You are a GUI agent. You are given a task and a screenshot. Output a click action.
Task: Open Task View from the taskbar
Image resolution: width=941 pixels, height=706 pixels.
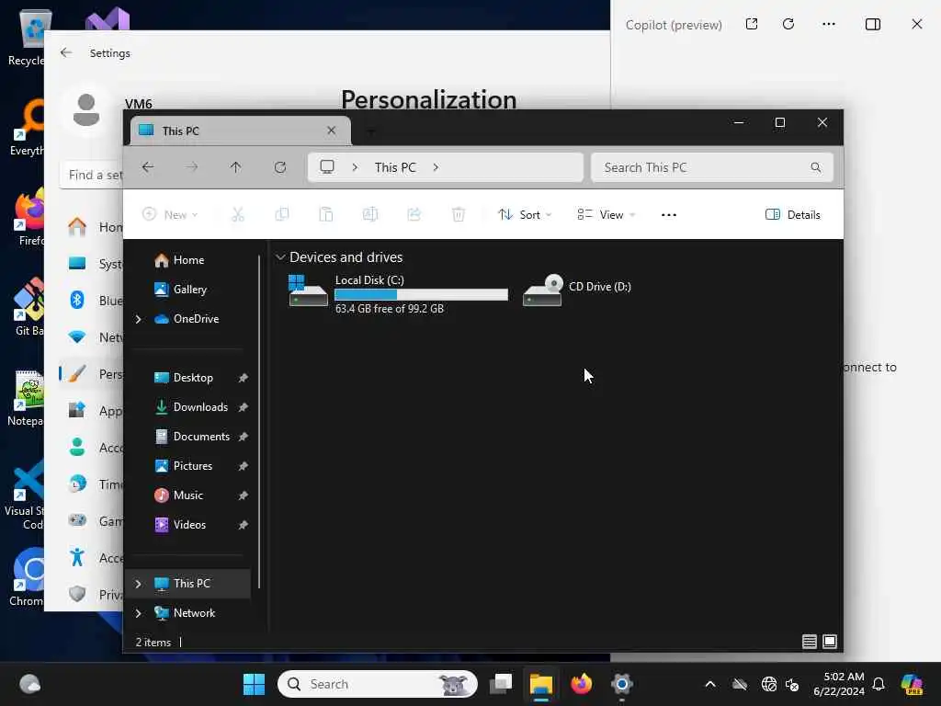point(501,684)
